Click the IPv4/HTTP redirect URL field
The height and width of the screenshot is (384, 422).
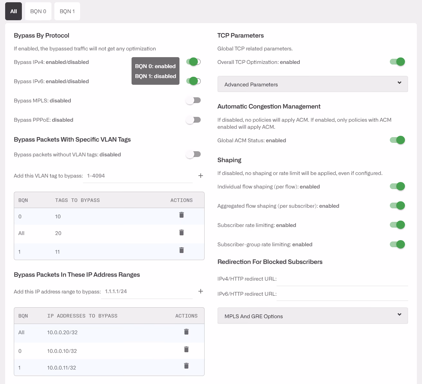coord(342,279)
